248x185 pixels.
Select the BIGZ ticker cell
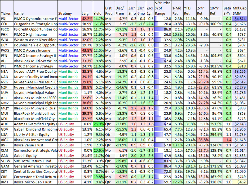(7, 140)
